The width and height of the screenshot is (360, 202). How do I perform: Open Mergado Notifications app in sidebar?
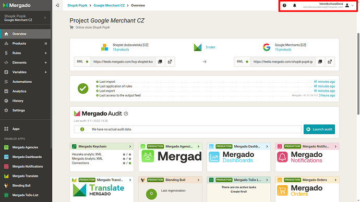click(x=25, y=167)
